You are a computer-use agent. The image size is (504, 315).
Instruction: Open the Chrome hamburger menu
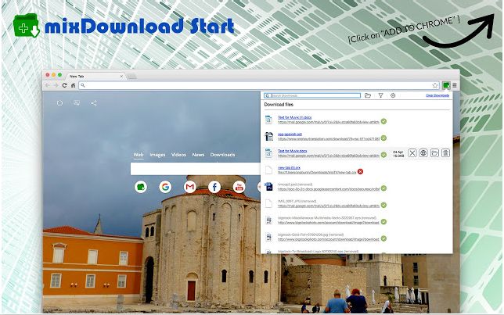(455, 85)
